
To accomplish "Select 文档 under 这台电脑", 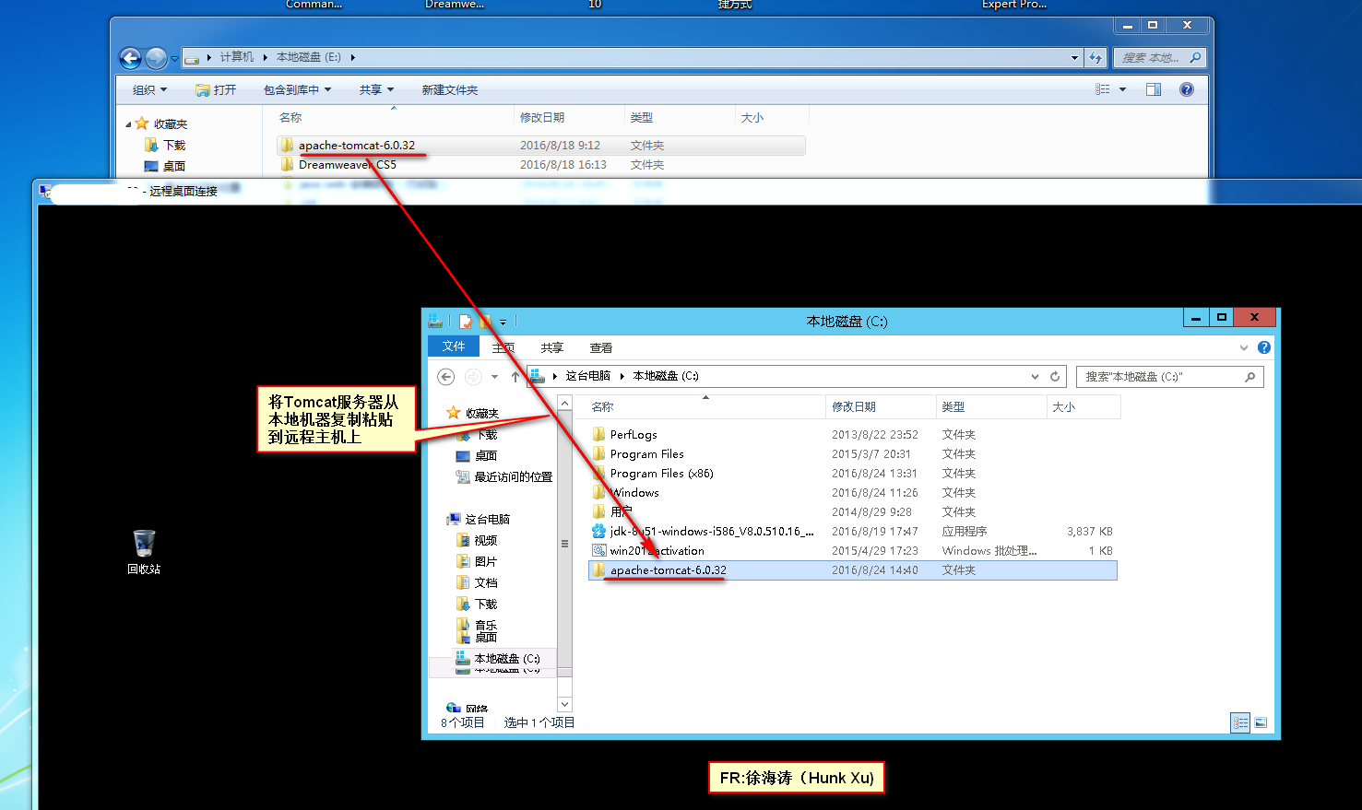I will (x=478, y=583).
